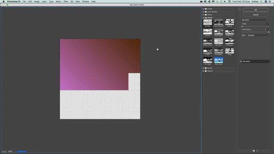The height and width of the screenshot is (154, 274).
Task: Open the Type menu
Action: click(x=51, y=1)
